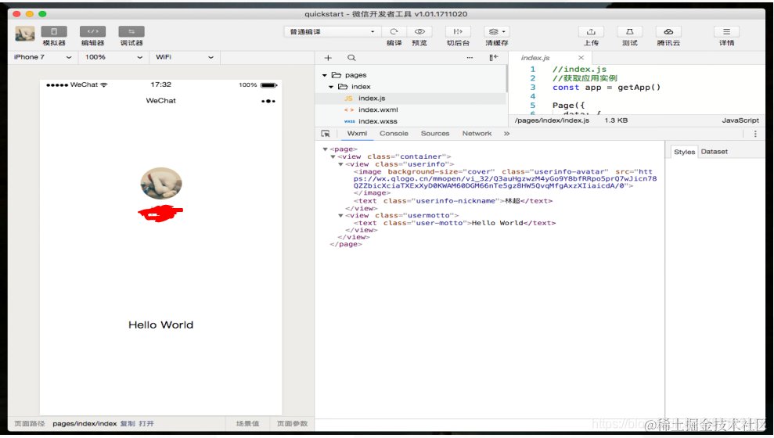Click the add file plus icon
The height and width of the screenshot is (438, 774).
click(x=328, y=58)
